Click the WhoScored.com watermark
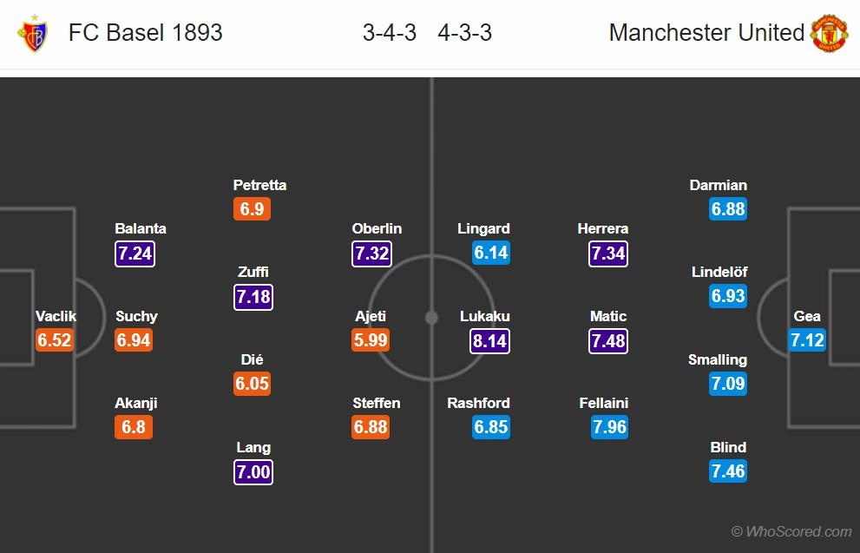 [791, 531]
